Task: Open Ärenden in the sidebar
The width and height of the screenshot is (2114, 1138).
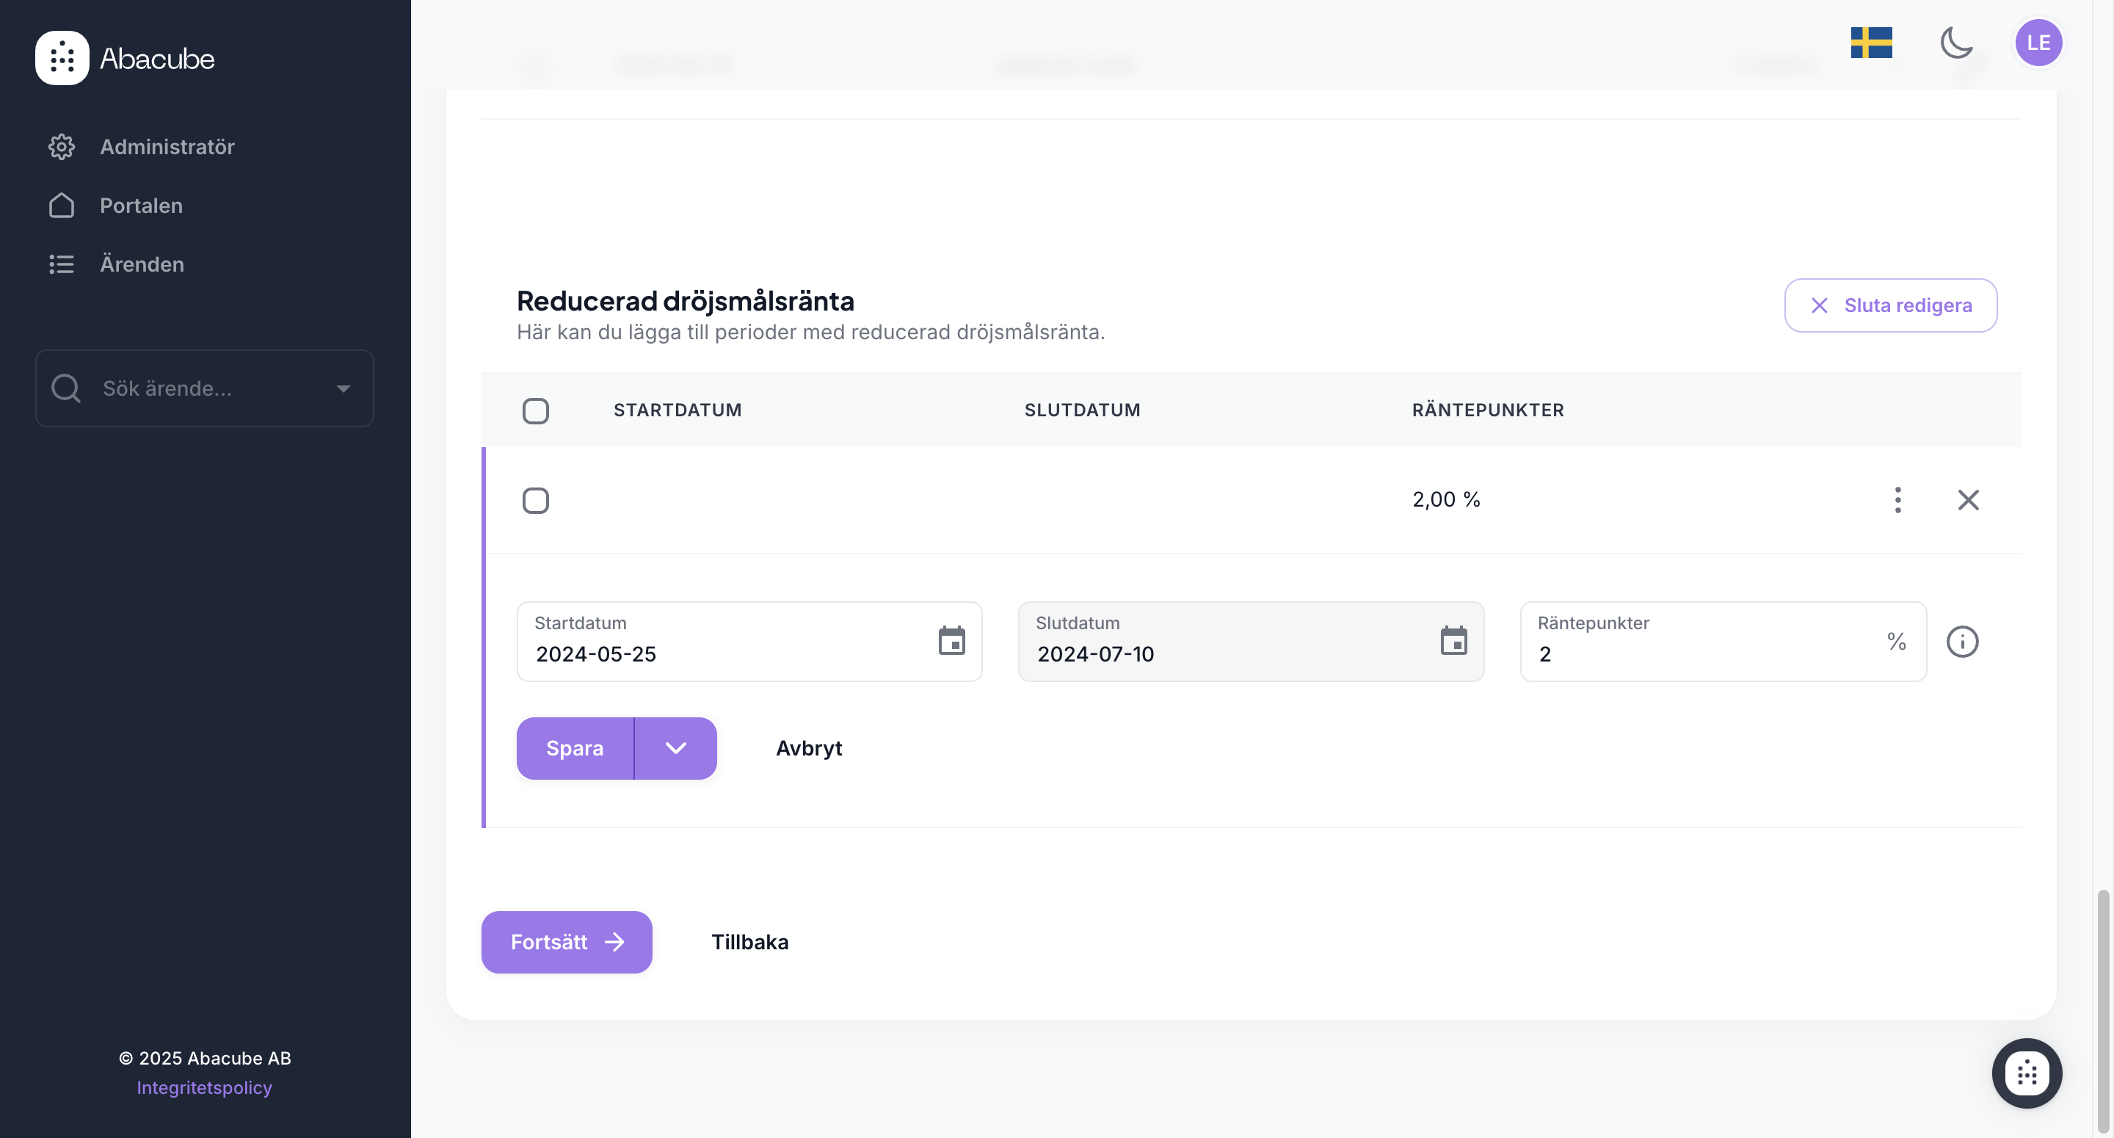Action: tap(141, 264)
